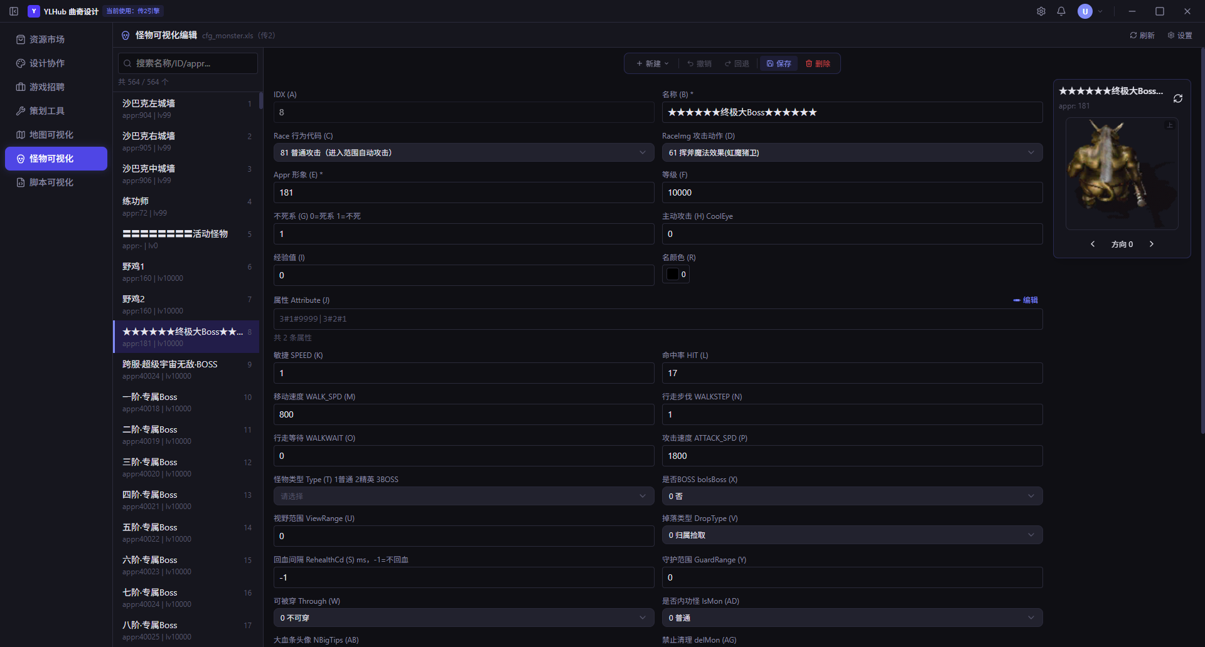1205x647 pixels.
Task: Click the 怪物可视化编辑 header icon
Action: [126, 36]
